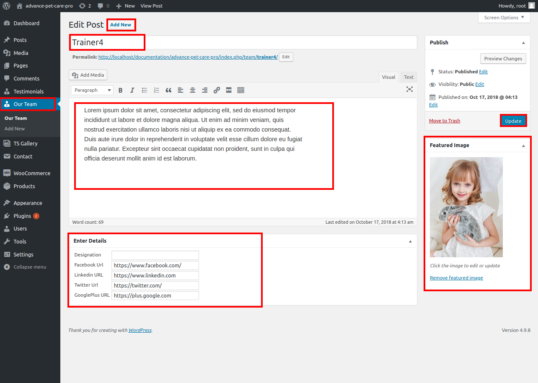This screenshot has width=538, height=383.
Task: Insert a bulleted list
Action: tap(145, 90)
